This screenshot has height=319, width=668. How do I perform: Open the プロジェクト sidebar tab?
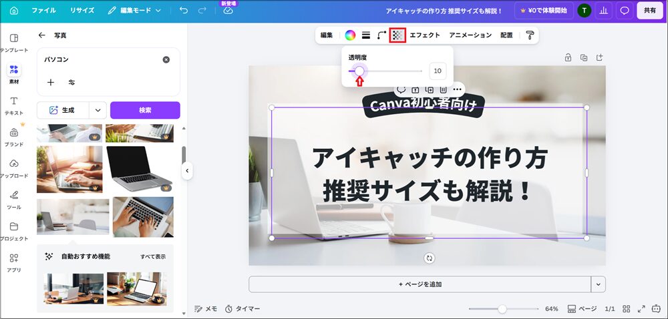[14, 232]
